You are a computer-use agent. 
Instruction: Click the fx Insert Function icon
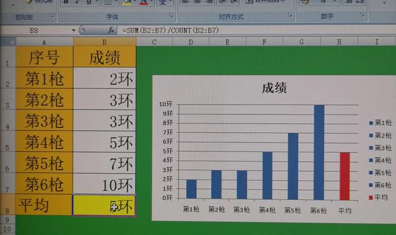[x=111, y=30]
